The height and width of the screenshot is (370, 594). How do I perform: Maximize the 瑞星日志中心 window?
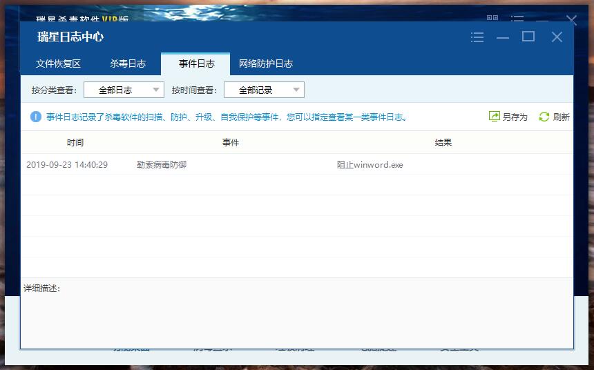[528, 37]
